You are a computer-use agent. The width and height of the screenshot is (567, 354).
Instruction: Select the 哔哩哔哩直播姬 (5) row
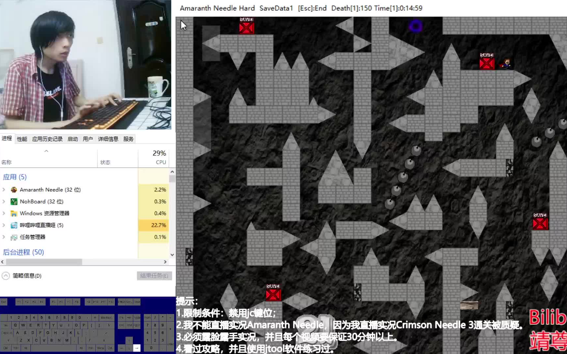pos(84,225)
